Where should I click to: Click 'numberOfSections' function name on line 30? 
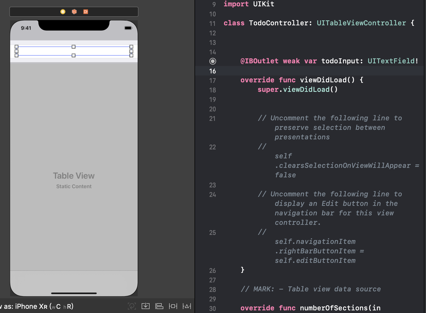point(334,308)
